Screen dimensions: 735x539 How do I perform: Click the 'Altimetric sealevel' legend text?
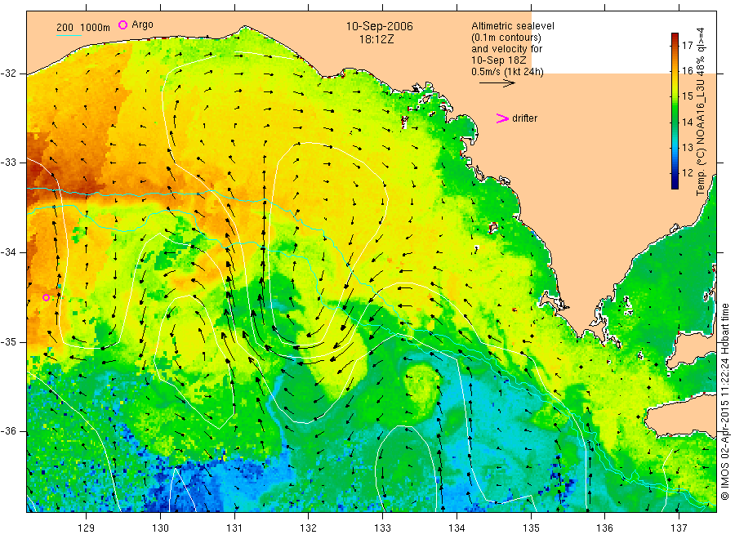[513, 26]
